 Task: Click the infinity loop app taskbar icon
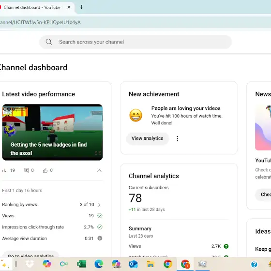[x=64, y=264]
